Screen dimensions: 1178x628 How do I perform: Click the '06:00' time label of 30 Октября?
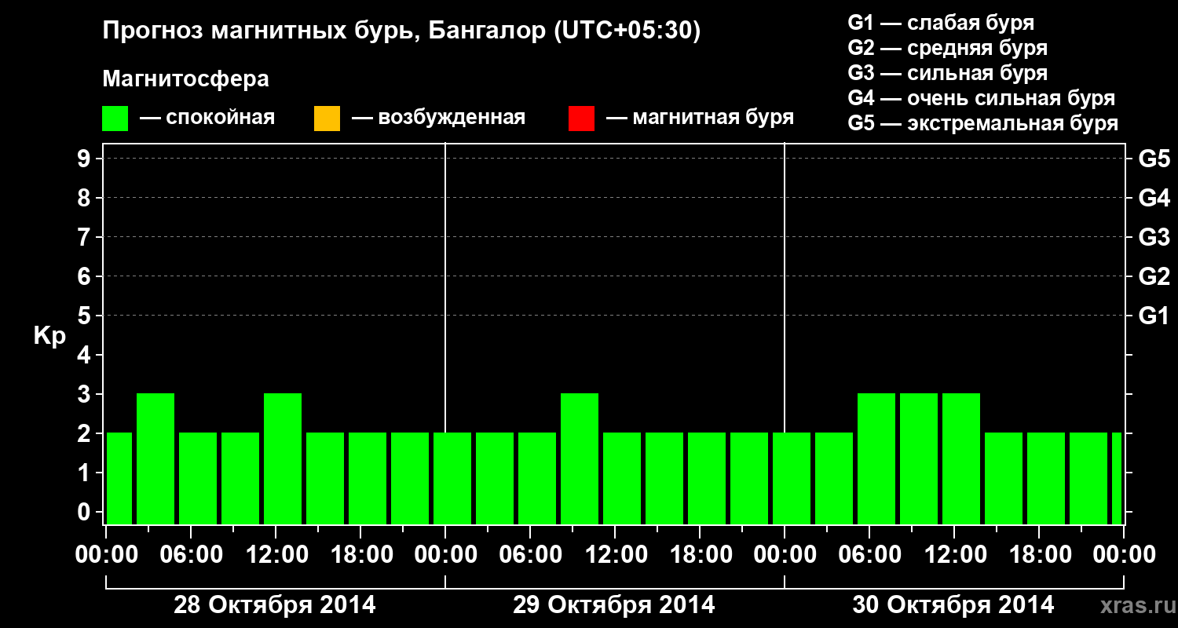869,554
